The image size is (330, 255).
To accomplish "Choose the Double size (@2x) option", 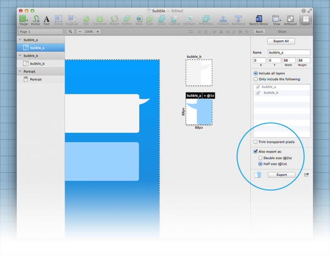I will [259, 157].
